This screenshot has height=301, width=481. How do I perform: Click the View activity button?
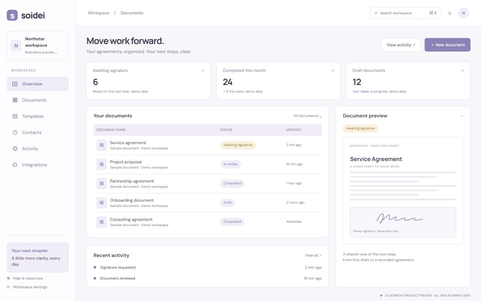click(x=401, y=45)
